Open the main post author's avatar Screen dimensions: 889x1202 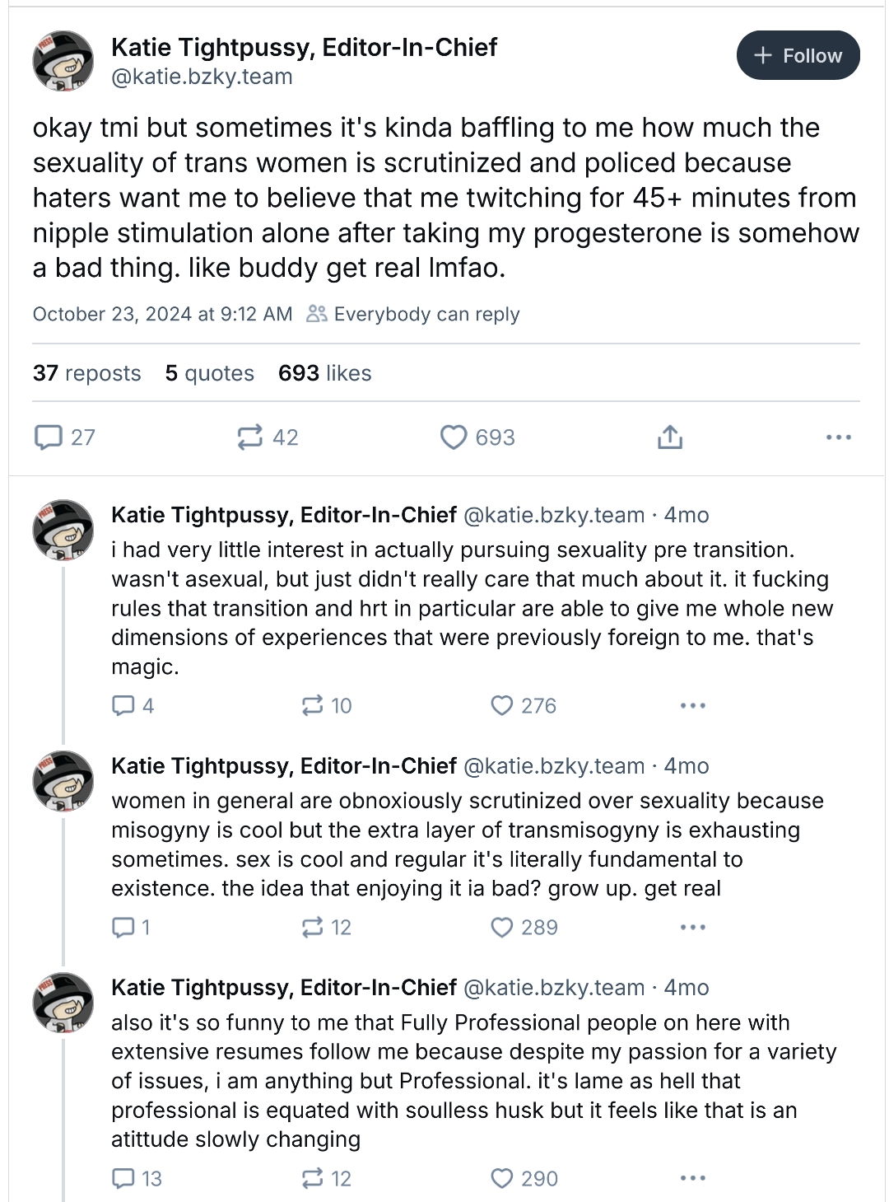coord(63,60)
